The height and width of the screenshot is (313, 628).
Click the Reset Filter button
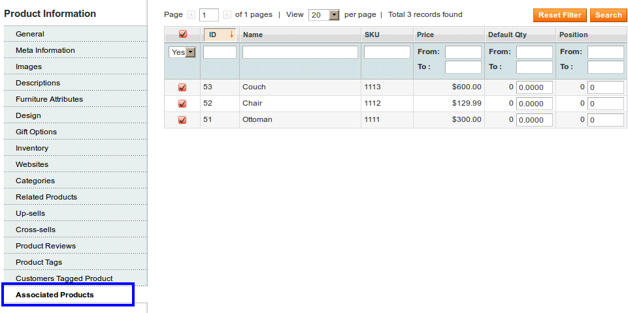coord(559,15)
